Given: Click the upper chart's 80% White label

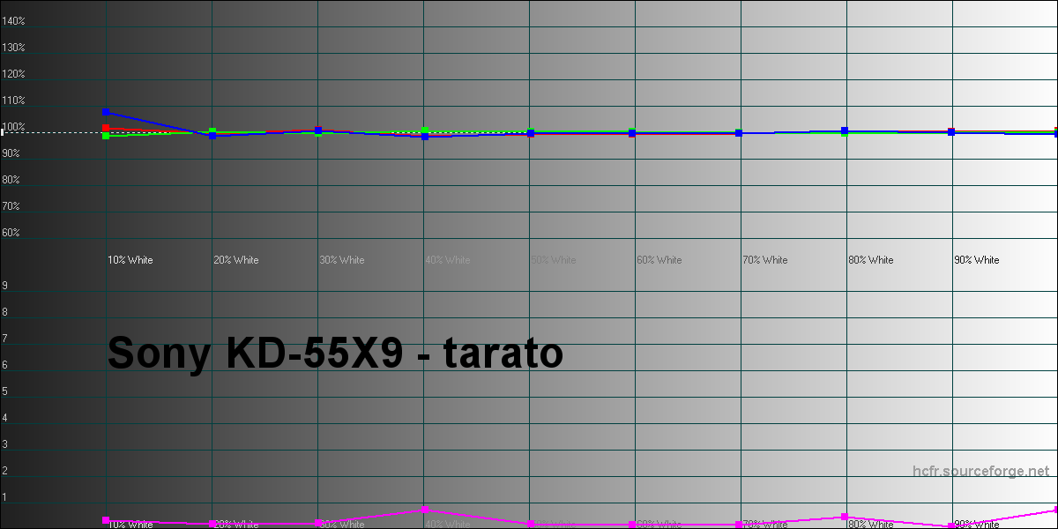Looking at the screenshot, I should click(x=871, y=260).
